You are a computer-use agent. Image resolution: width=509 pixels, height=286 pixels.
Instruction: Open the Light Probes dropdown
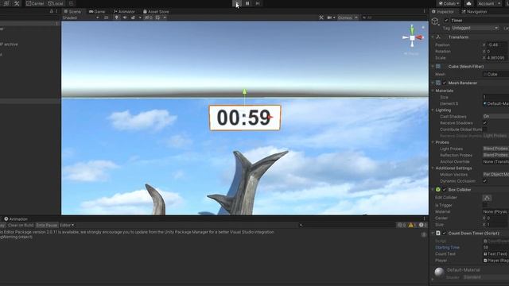495,149
